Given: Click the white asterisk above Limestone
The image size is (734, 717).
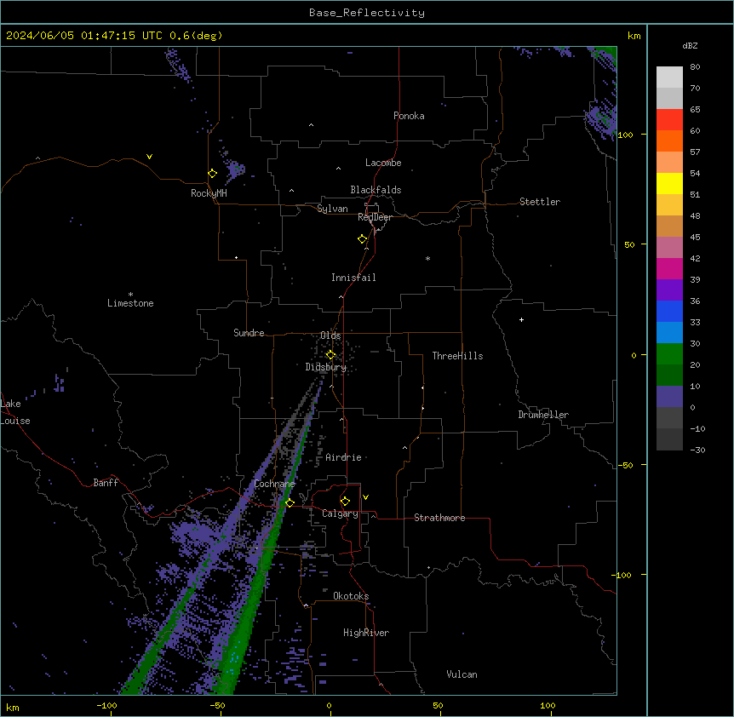Looking at the screenshot, I should pos(130,294).
